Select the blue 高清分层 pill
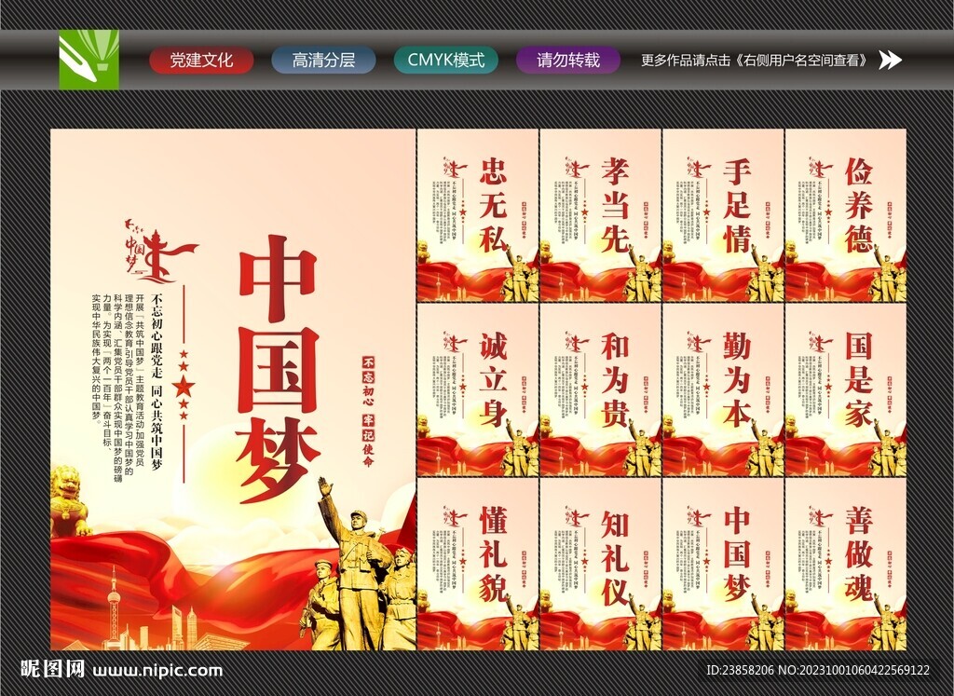Image resolution: width=954 pixels, height=696 pixels. pyautogui.click(x=323, y=61)
